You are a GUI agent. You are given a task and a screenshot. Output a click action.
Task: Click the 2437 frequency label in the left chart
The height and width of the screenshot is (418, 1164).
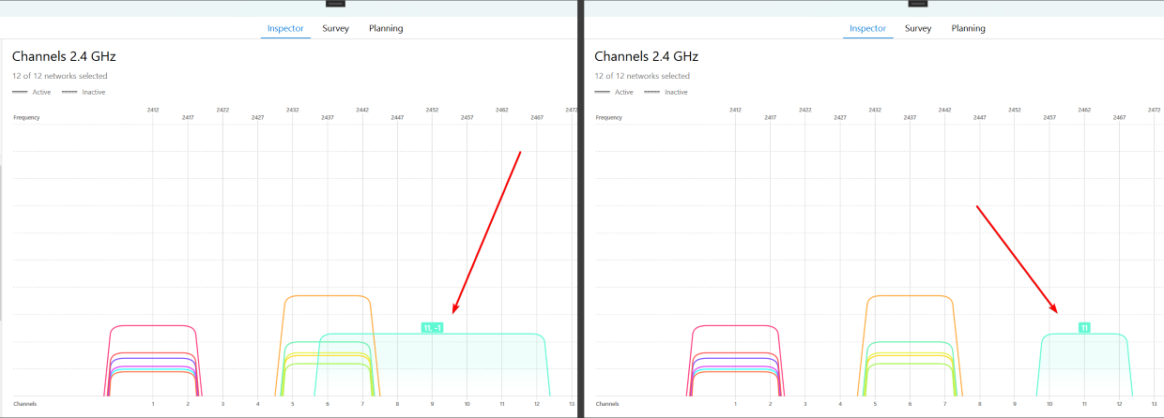pyautogui.click(x=328, y=117)
